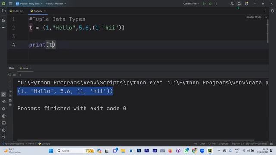
Task: Debug the current file
Action: pos(210,3)
